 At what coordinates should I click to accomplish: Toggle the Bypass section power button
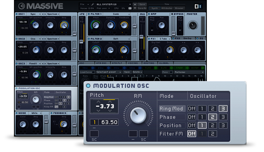[172, 14]
